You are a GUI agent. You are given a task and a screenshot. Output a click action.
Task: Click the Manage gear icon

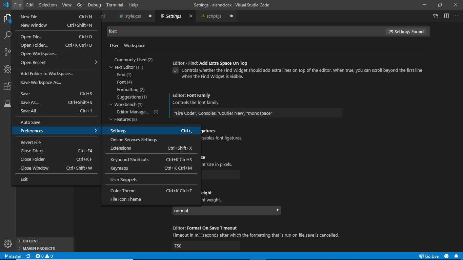pyautogui.click(x=7, y=243)
